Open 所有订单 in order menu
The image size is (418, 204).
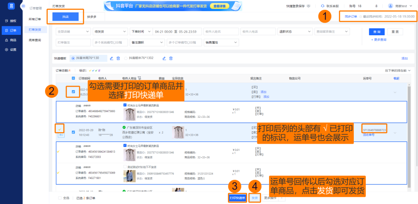(x=35, y=19)
